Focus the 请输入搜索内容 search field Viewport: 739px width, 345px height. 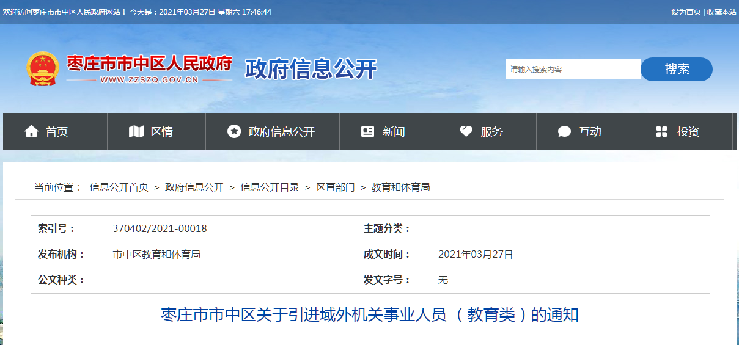573,69
